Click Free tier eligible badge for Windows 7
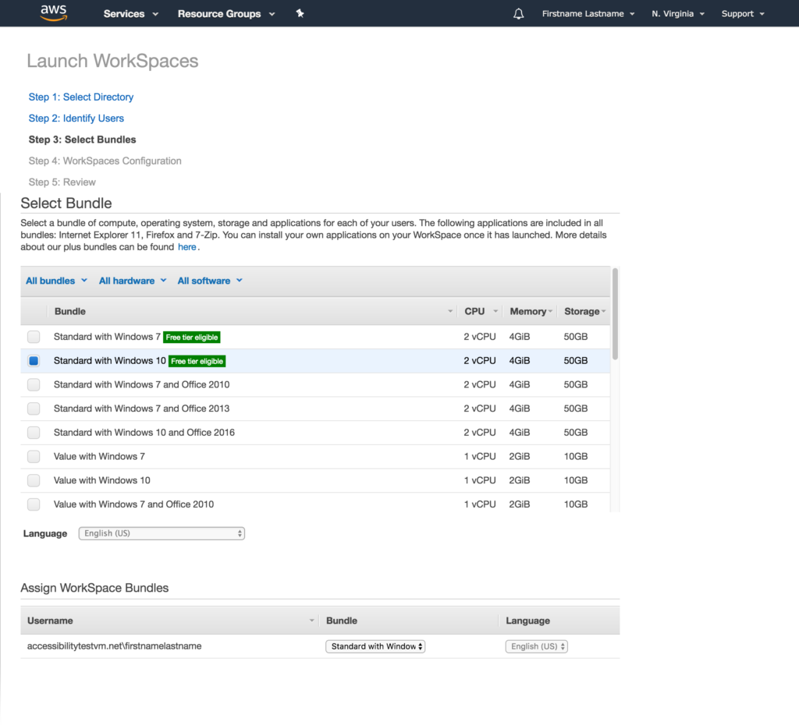 coord(192,337)
